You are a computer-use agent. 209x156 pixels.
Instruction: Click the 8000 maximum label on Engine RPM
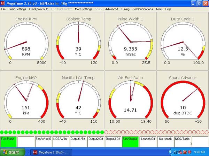(42, 63)
